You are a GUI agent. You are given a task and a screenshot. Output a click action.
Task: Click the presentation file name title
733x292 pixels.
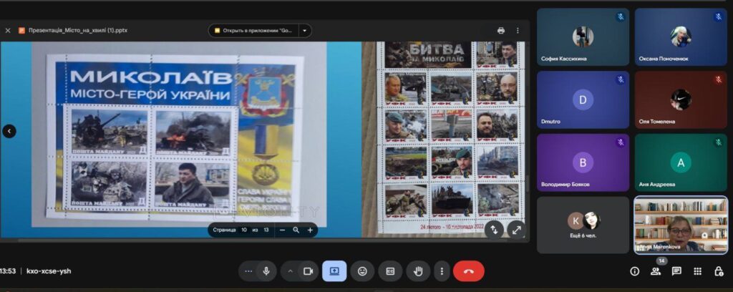coord(77,30)
